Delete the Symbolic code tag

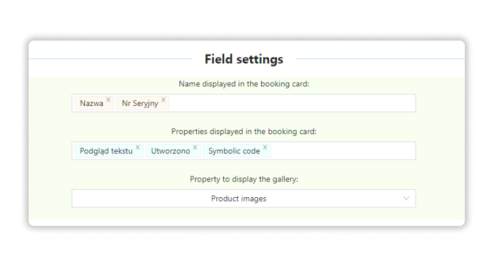[265, 147]
